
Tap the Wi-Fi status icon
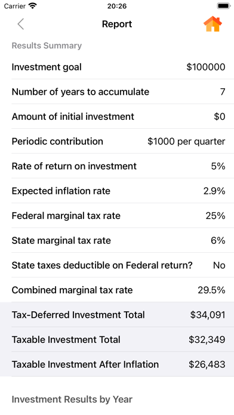(33, 6)
